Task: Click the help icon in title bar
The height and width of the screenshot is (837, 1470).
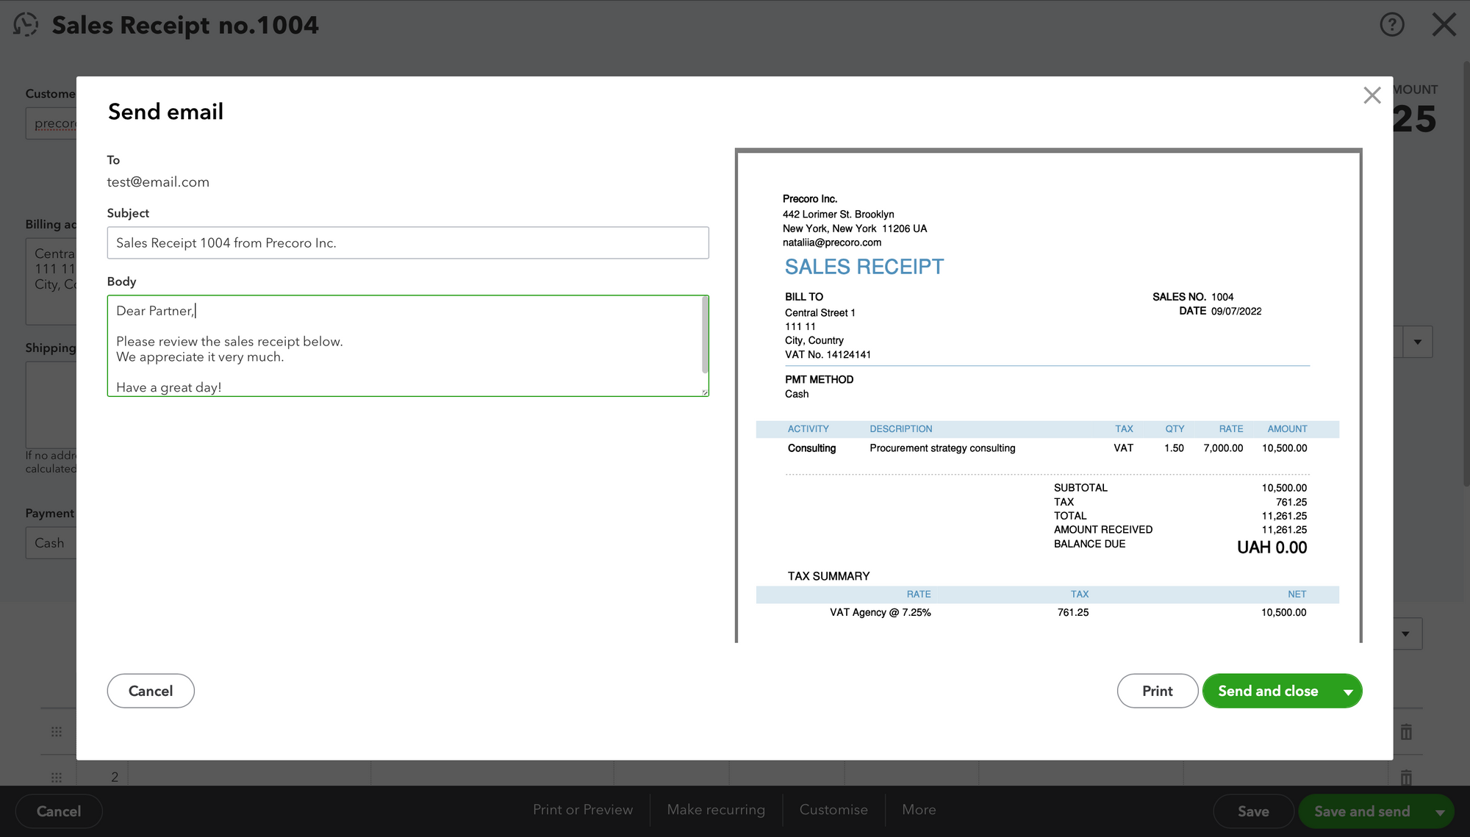Action: coord(1392,24)
